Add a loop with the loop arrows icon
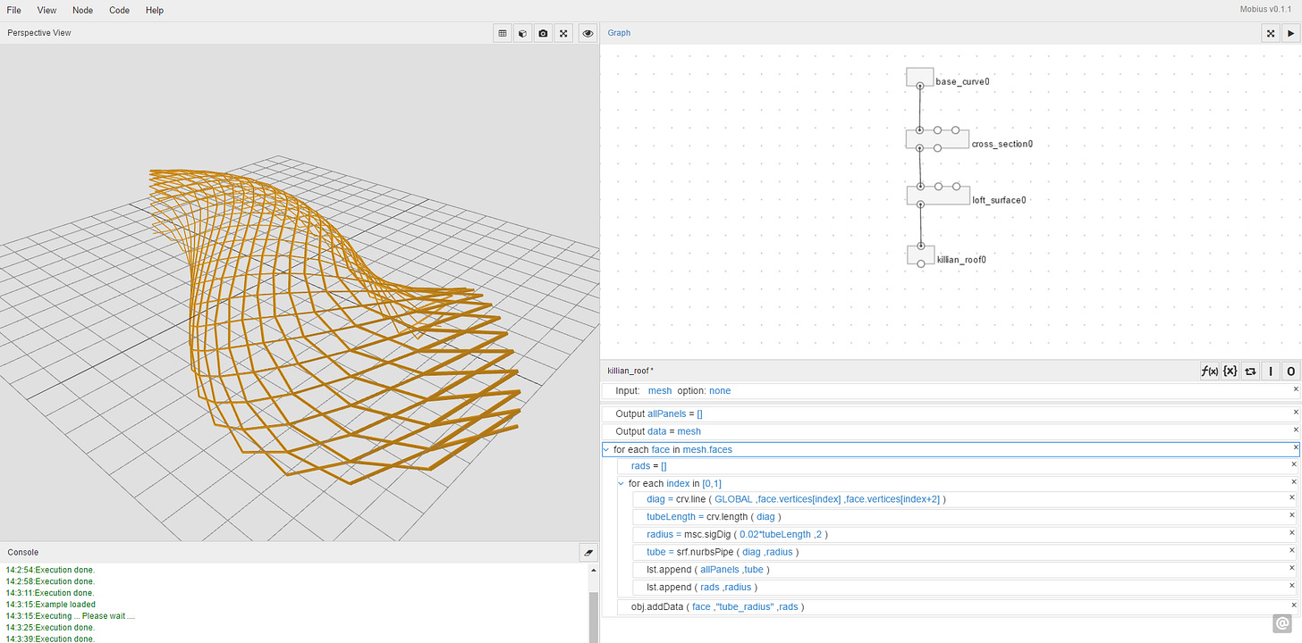Image resolution: width=1302 pixels, height=643 pixels. pyautogui.click(x=1250, y=371)
